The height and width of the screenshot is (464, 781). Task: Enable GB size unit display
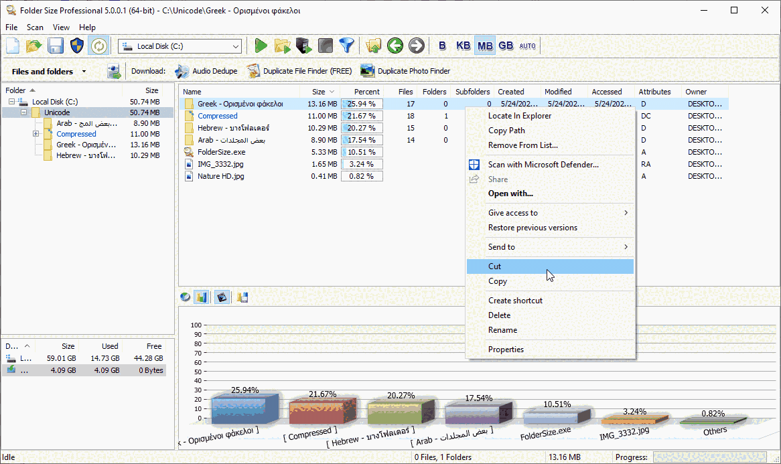(x=506, y=45)
